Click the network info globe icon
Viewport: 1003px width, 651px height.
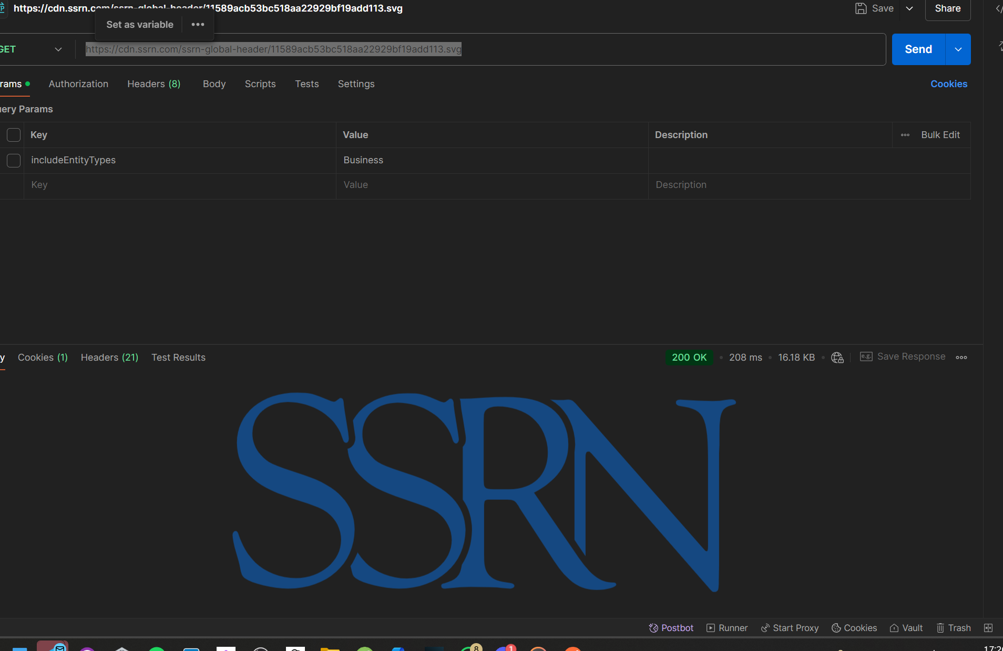pos(837,358)
